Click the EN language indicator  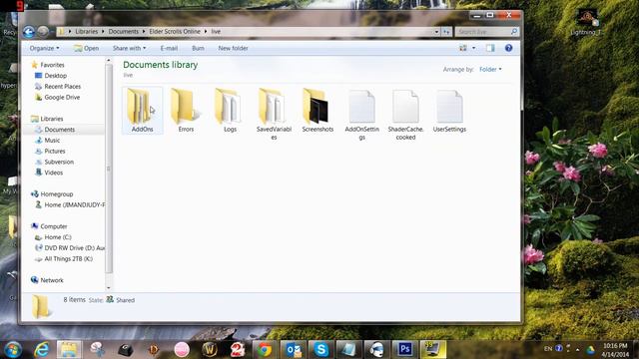pyautogui.click(x=548, y=349)
